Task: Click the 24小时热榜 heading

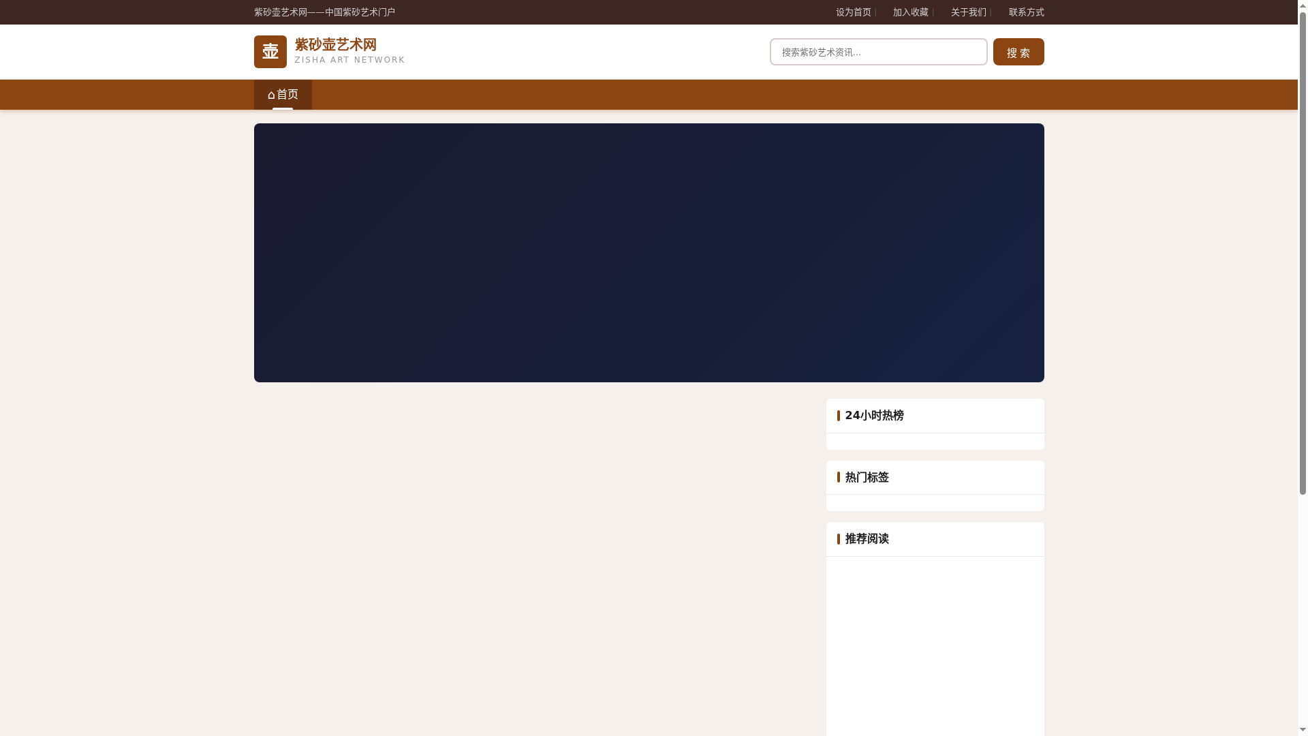Action: pyautogui.click(x=874, y=416)
